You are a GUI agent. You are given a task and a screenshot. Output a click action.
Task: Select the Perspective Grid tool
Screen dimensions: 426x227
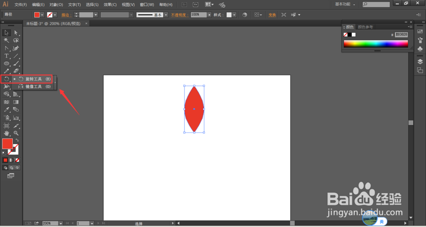(x=16, y=94)
